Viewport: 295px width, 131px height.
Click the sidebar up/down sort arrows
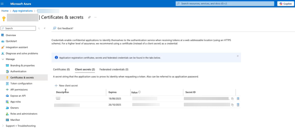point(39,29)
